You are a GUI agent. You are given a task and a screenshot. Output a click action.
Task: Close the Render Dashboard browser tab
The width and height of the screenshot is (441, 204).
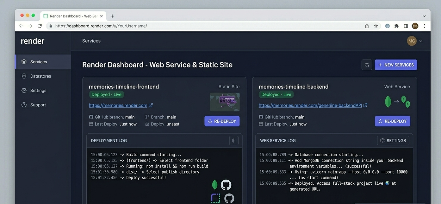(101, 16)
